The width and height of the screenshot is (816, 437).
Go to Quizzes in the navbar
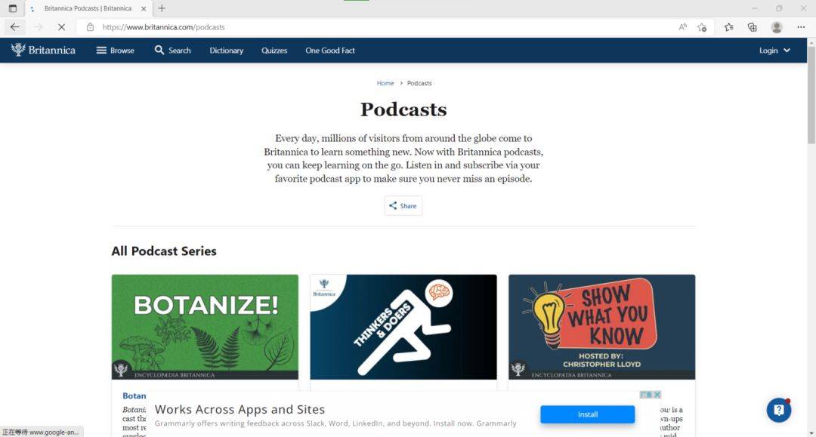274,51
